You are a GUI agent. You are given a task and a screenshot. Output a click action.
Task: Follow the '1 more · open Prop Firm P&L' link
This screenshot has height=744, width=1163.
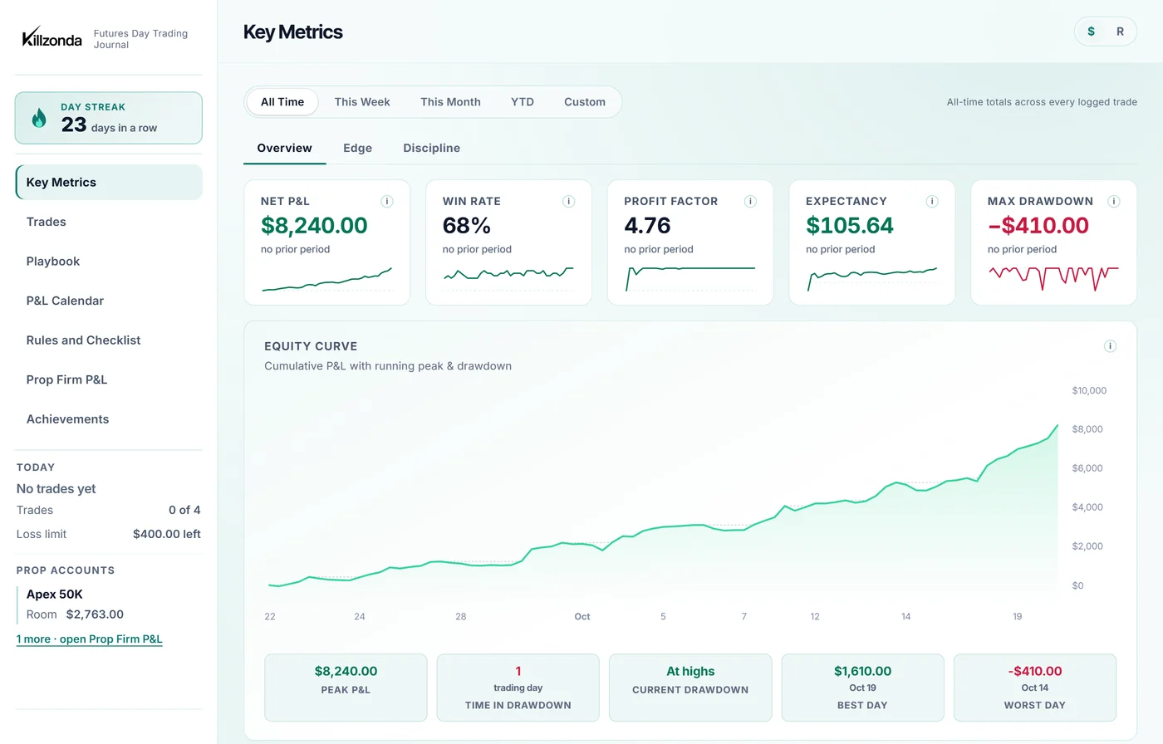point(90,639)
